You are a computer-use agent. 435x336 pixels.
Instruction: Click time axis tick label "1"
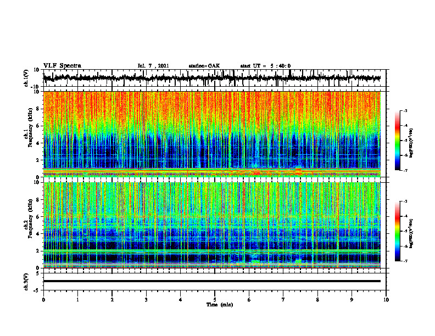point(77,300)
